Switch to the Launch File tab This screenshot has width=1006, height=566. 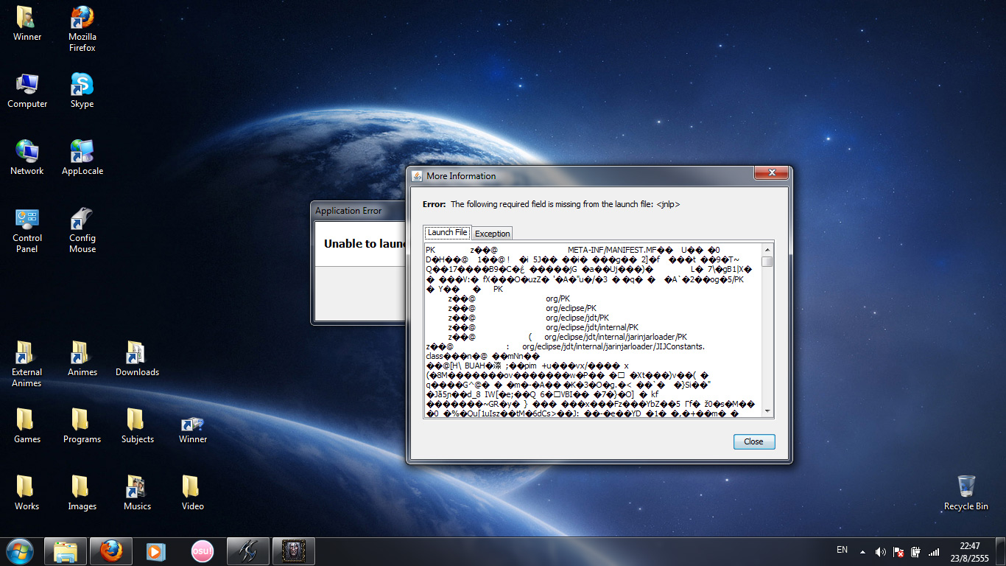click(447, 233)
